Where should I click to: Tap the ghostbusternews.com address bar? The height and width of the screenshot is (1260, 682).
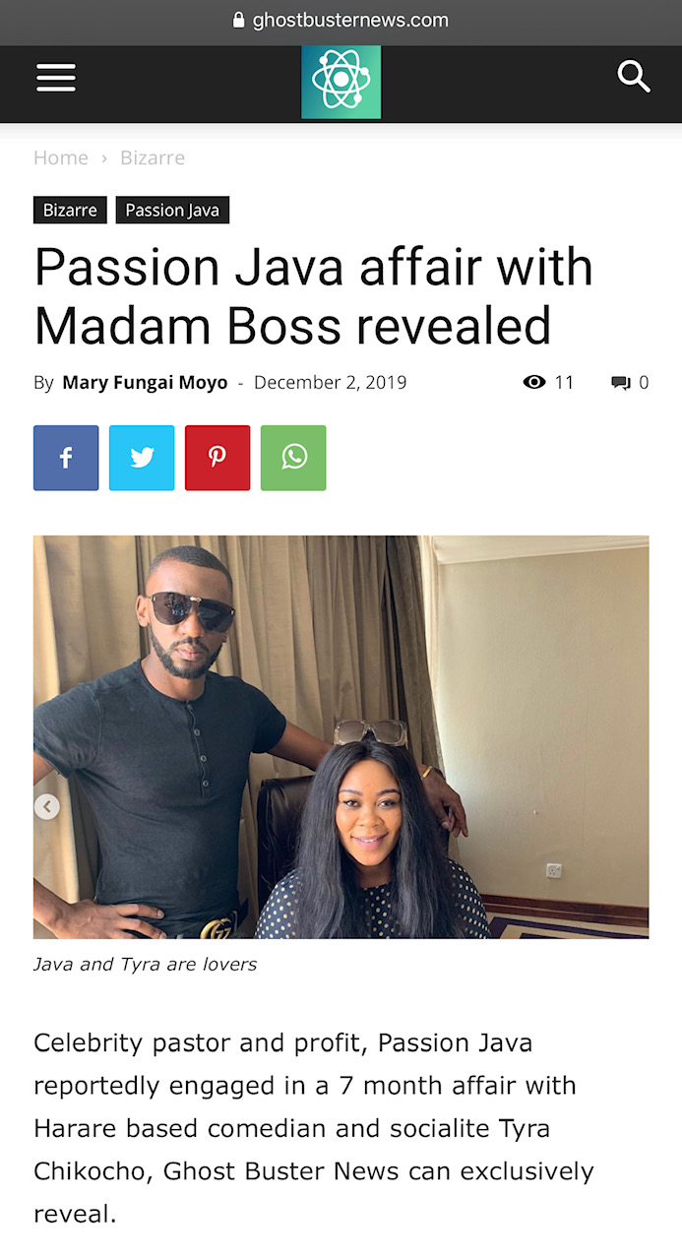tap(341, 20)
